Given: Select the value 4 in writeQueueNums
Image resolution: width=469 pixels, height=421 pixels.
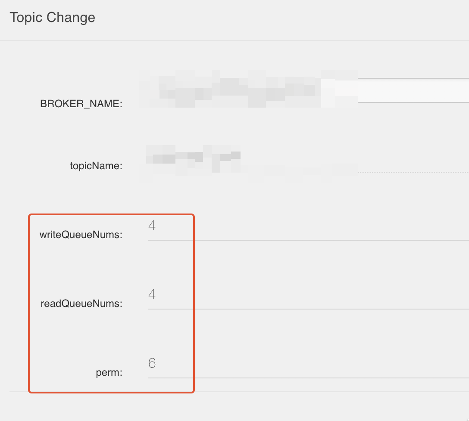Looking at the screenshot, I should (152, 225).
